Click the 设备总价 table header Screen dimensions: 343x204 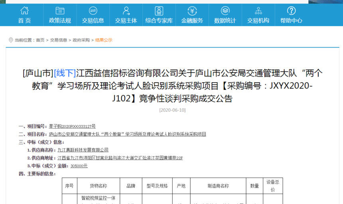tap(273, 186)
